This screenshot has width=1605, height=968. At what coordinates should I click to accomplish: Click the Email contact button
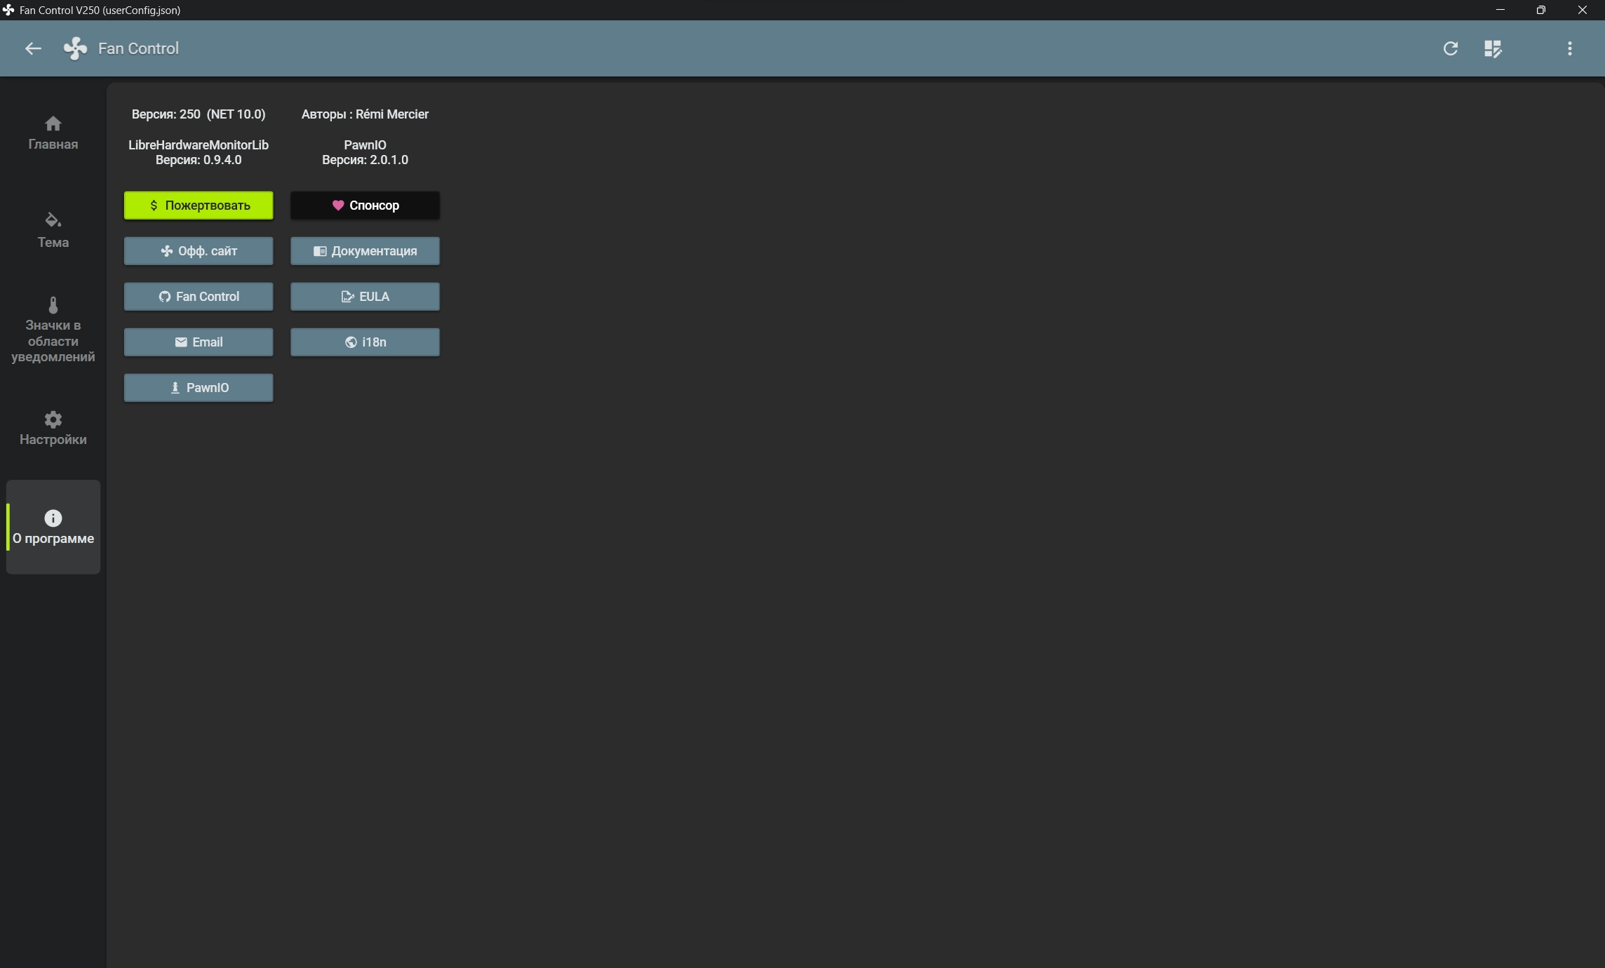click(x=199, y=342)
